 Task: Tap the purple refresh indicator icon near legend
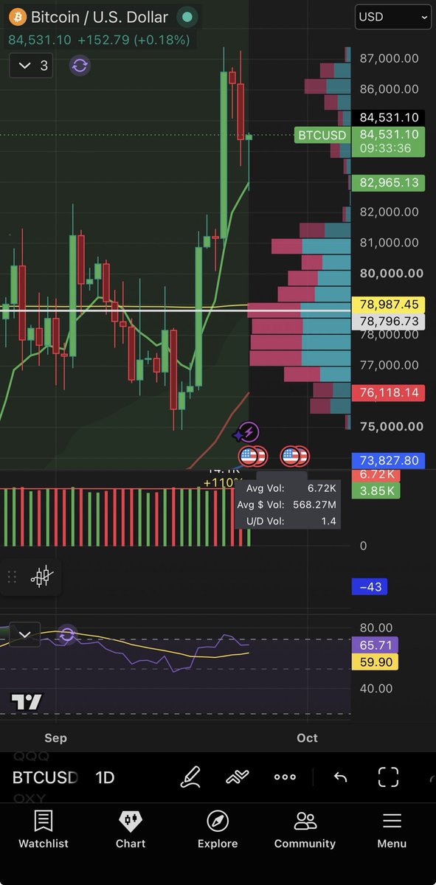tap(80, 66)
